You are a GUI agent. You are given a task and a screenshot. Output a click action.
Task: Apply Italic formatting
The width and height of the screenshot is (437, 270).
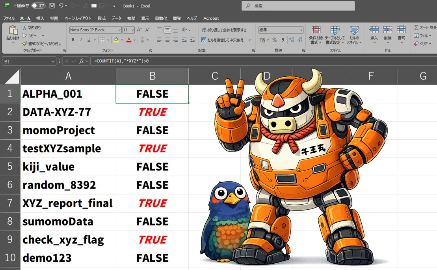(x=81, y=40)
